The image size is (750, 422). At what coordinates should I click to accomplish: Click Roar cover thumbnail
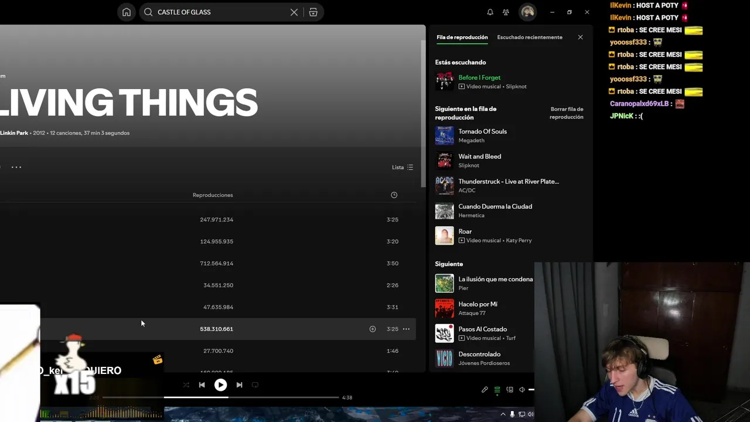click(444, 236)
